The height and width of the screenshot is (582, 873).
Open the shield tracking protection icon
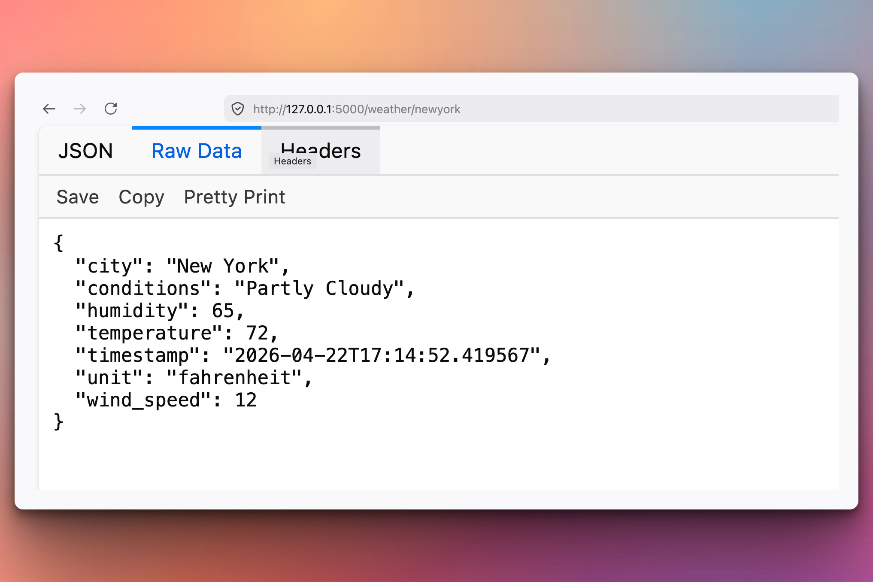click(238, 109)
